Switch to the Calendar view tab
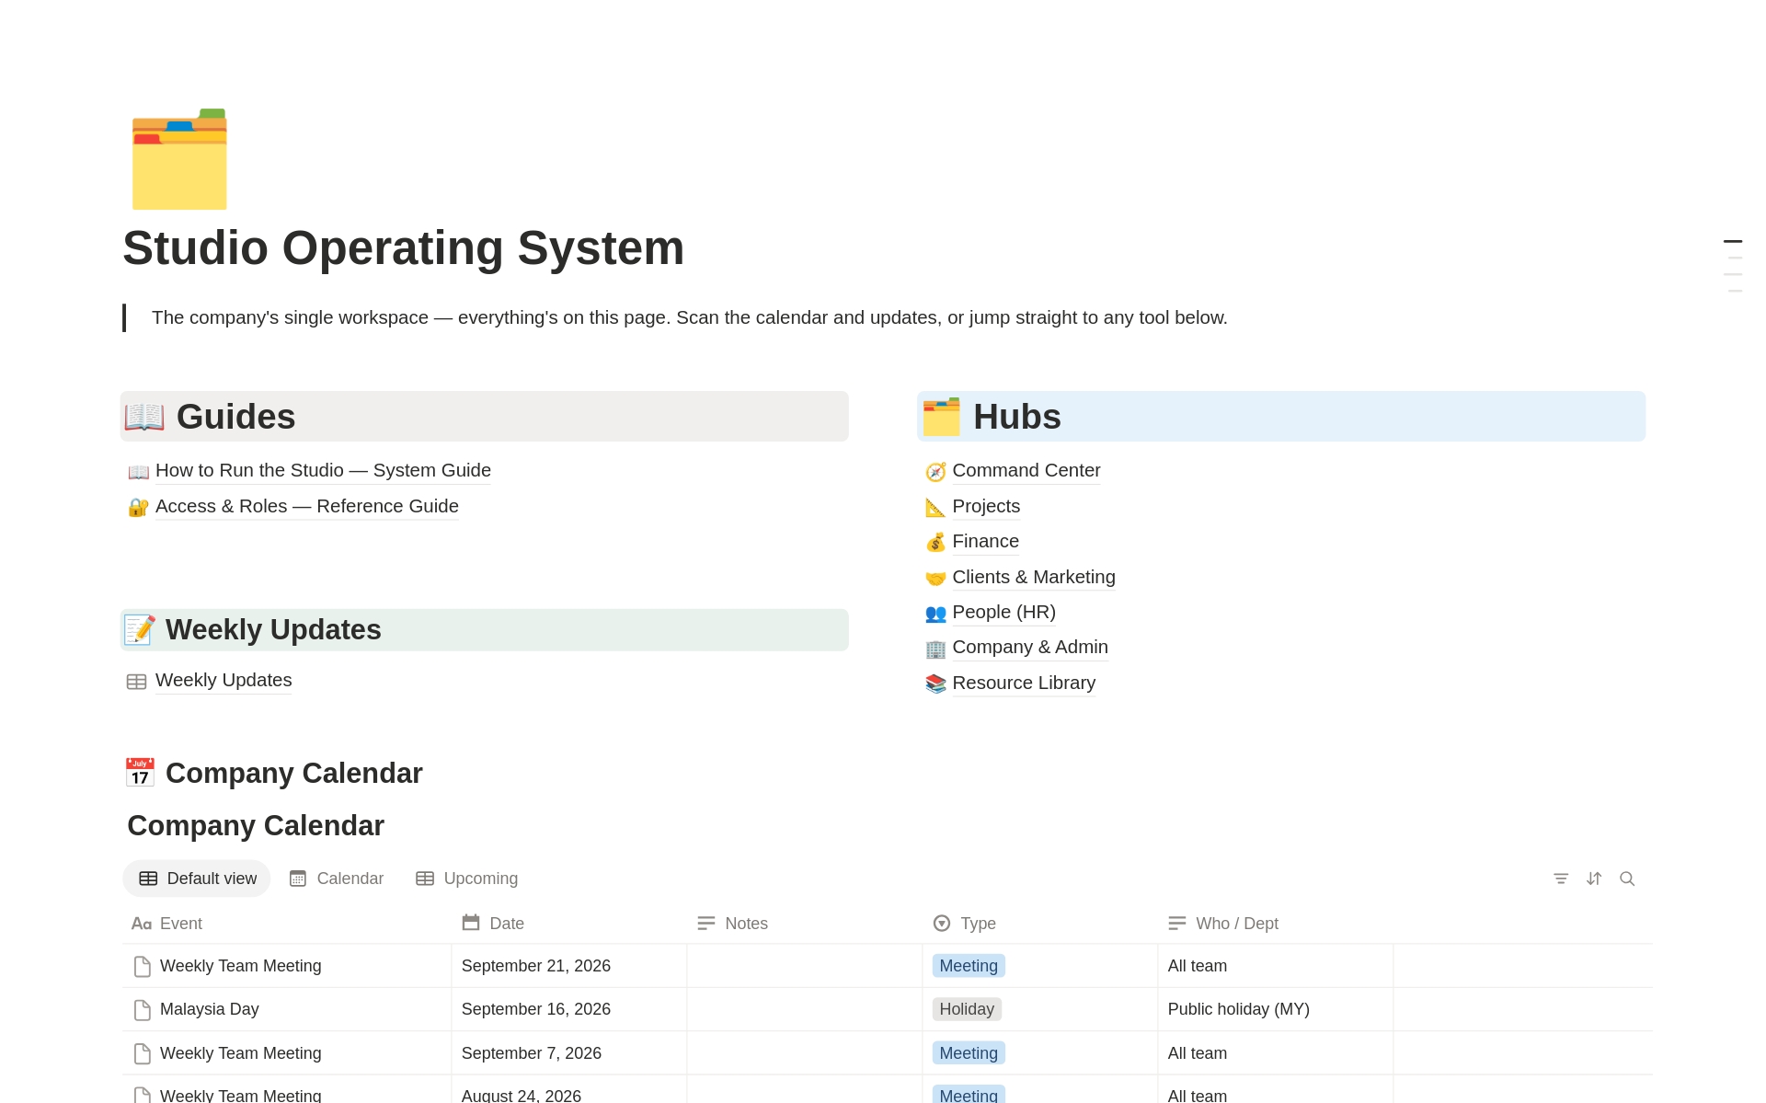 click(x=337, y=879)
